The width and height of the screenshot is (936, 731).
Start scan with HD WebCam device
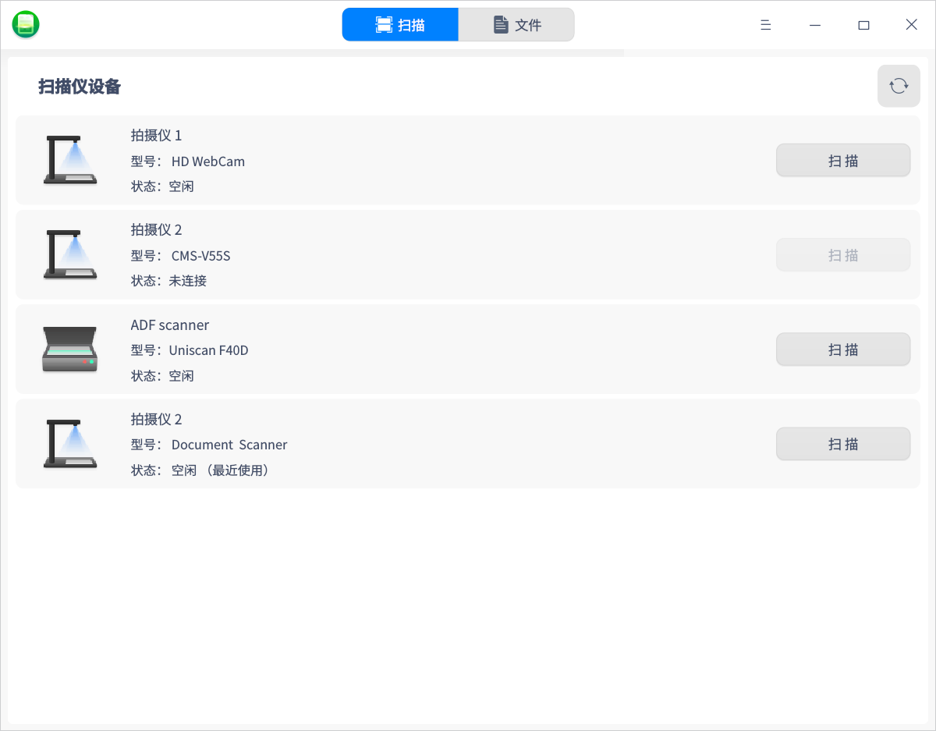(843, 161)
